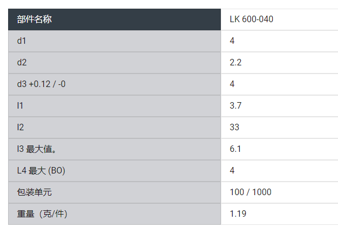The image size is (338, 227).
Task: Click the d2 value 2.2
Action: point(235,63)
